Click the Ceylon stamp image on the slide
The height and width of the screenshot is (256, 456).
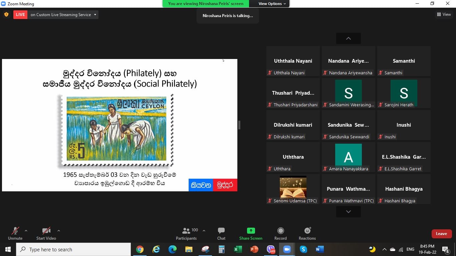[x=116, y=130]
